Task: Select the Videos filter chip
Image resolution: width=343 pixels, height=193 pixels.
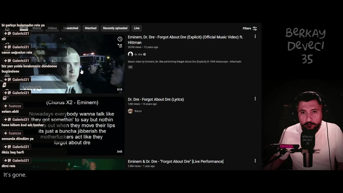Action: tap(52, 28)
